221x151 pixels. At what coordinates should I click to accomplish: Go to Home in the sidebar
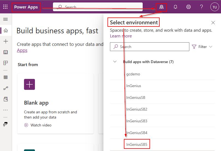5,31
